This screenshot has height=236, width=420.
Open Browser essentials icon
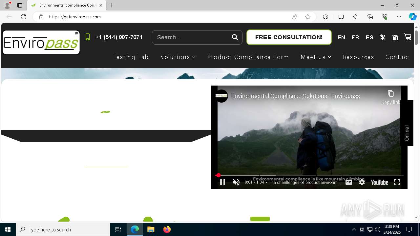click(385, 17)
